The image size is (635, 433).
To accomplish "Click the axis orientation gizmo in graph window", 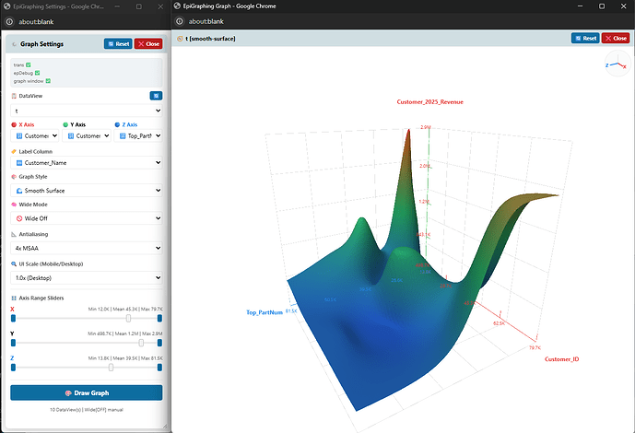I will tap(617, 64).
